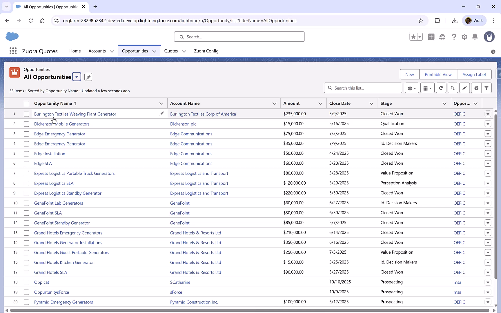The image size is (501, 313).
Task: Click the charts pie icon
Action: 476,88
